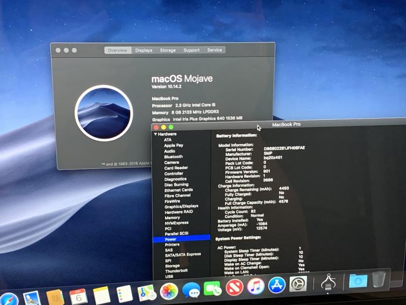
Task: Open the Photos app in the Dock
Action: pos(169,291)
